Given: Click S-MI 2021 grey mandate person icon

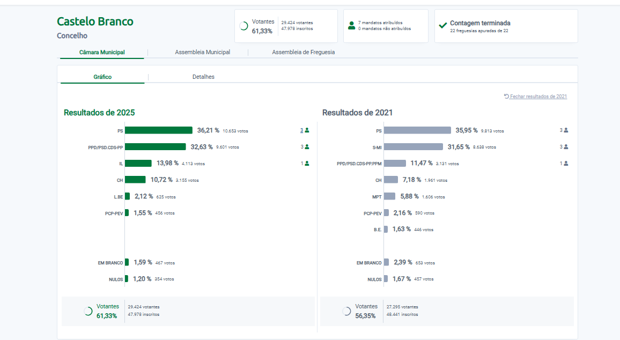Looking at the screenshot, I should tap(566, 147).
